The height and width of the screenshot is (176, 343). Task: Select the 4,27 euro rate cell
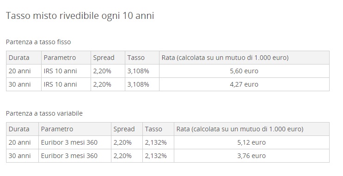(244, 84)
